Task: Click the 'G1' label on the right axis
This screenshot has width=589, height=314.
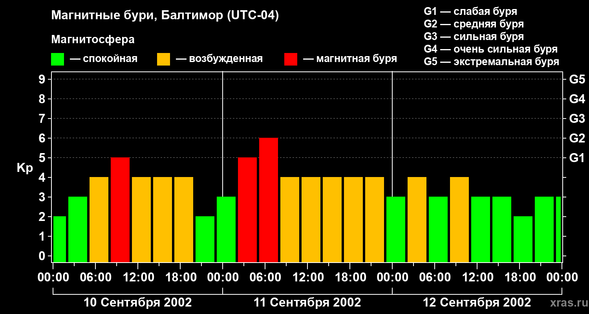Action: (577, 158)
